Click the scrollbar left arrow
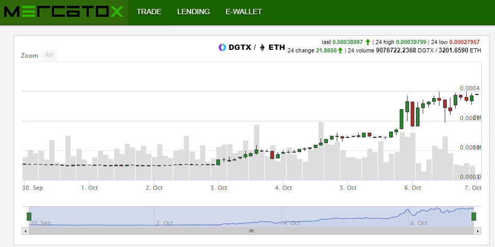495x247 pixels. 25,231
